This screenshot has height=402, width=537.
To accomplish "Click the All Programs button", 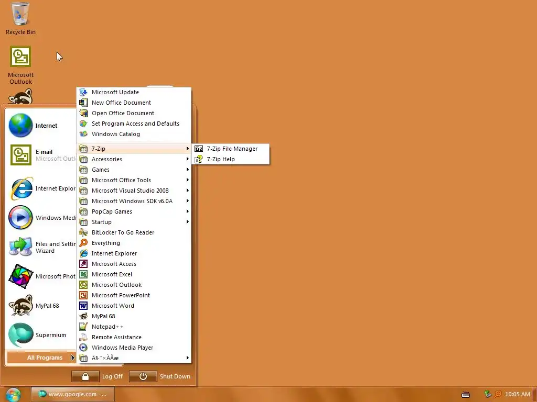I will tap(41, 358).
